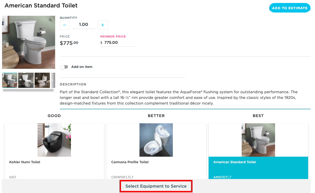The height and width of the screenshot is (193, 315).
Task: Open the main American Standard Toilet image
Action: coord(29,42)
